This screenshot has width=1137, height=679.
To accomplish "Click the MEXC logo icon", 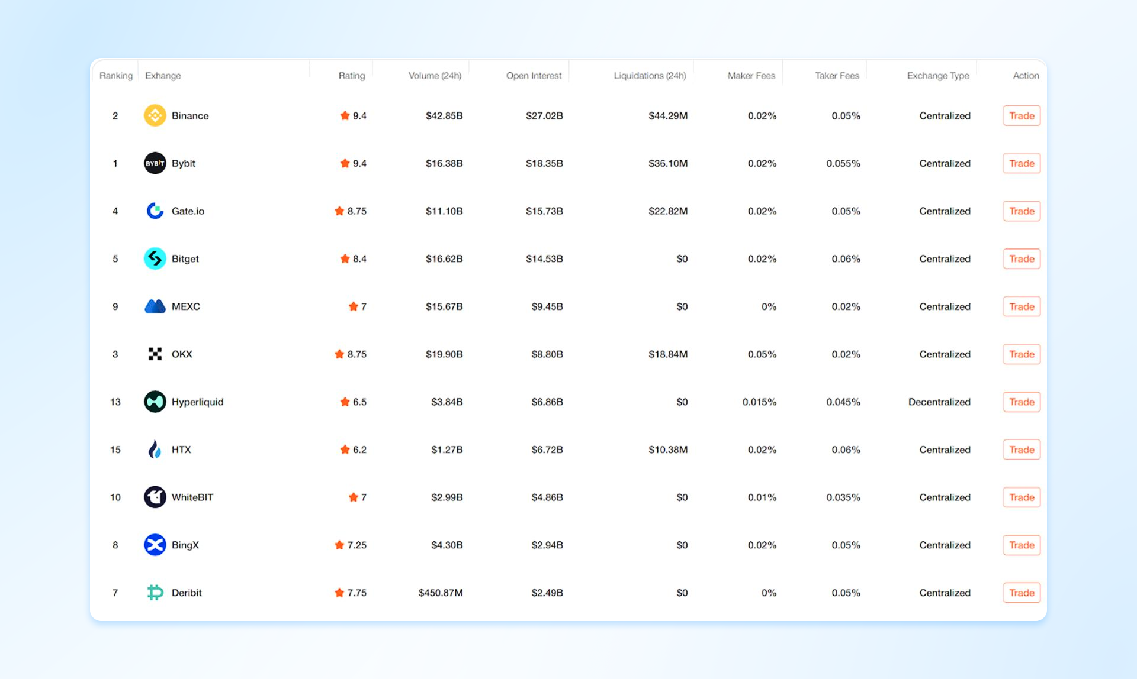I will [x=155, y=306].
